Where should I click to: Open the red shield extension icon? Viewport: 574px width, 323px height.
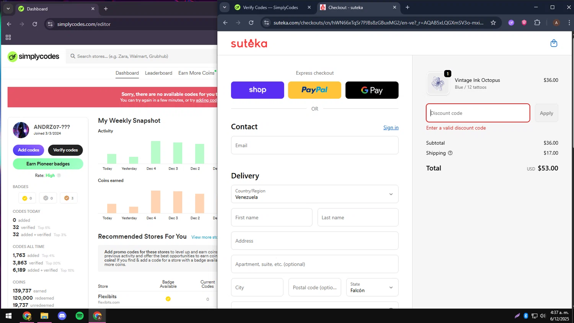(524, 23)
